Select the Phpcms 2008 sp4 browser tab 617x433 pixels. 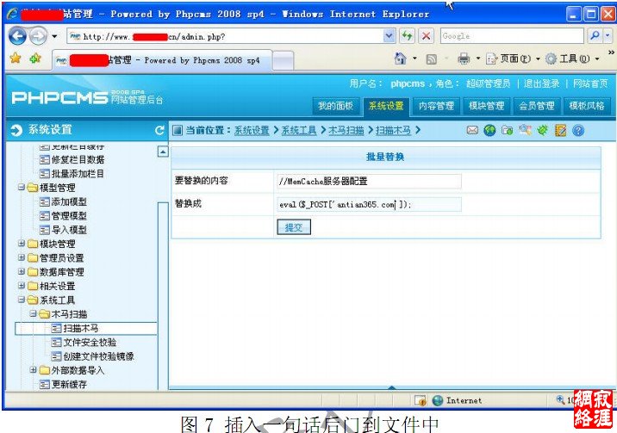[162, 60]
